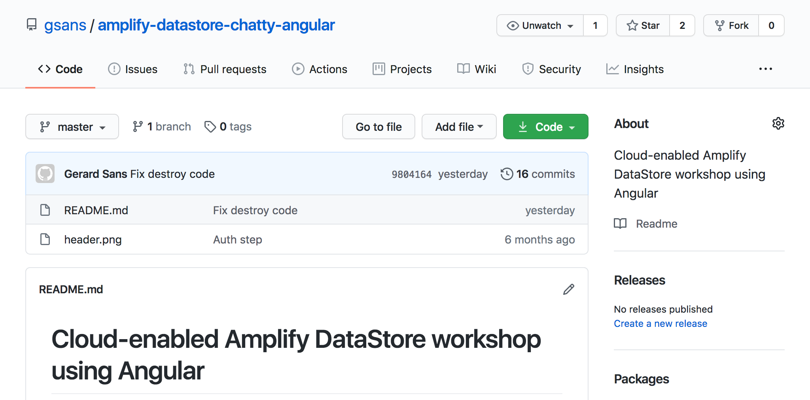Open the gsans owner profile link
810x400 pixels.
point(65,25)
